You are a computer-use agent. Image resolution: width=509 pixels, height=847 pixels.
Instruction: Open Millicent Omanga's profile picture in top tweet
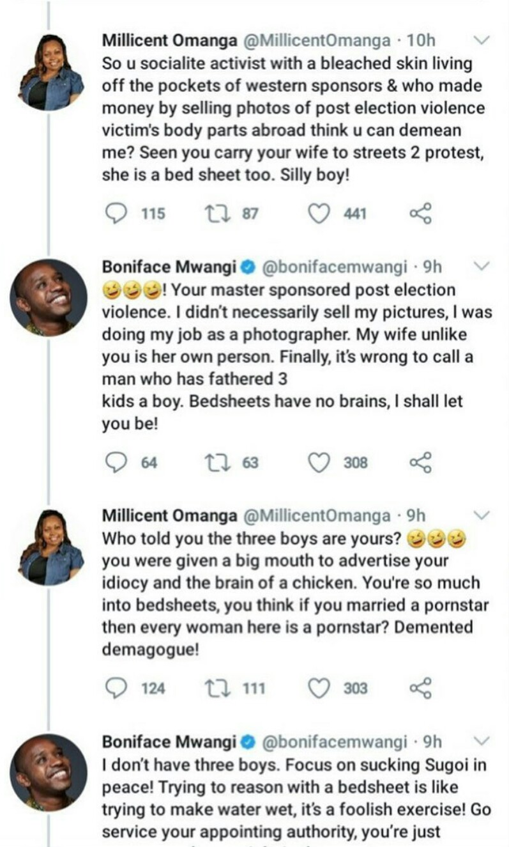tap(51, 72)
